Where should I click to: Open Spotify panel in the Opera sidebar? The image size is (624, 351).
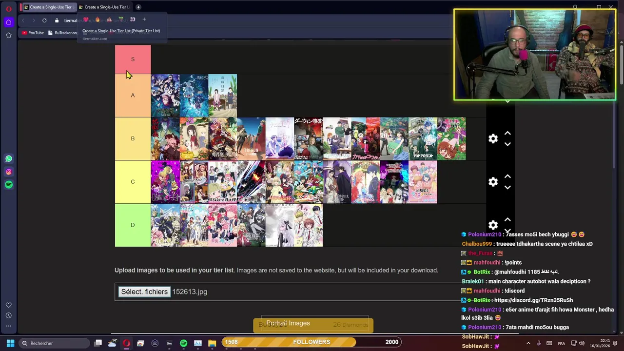[9, 185]
